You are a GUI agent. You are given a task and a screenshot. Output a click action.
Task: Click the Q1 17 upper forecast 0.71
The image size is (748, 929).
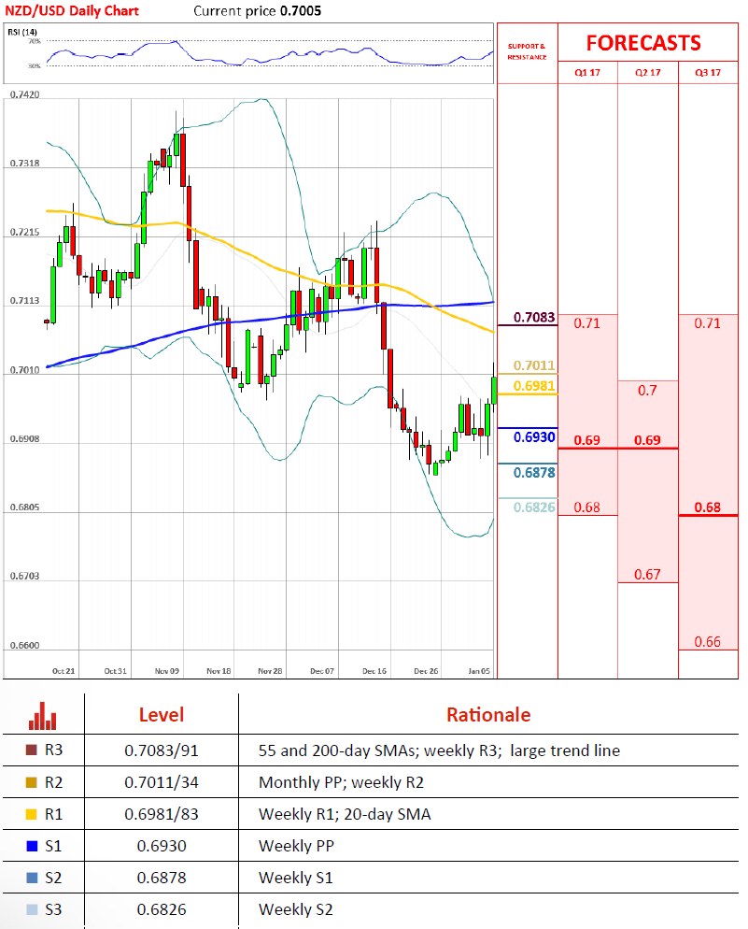point(587,323)
